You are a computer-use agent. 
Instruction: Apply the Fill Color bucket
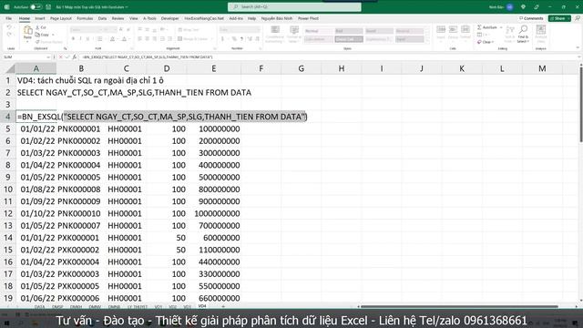coord(112,38)
